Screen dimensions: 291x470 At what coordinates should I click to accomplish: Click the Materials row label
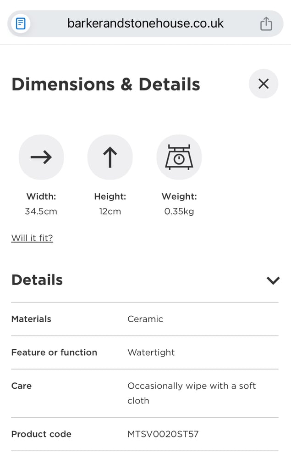coord(31,319)
